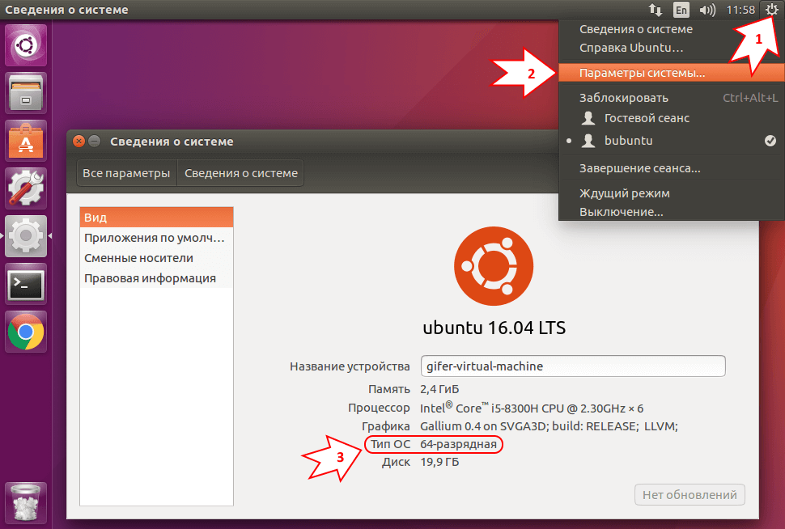Open the software tools wrench icon
Screen dimensions: 785x529
click(25, 188)
